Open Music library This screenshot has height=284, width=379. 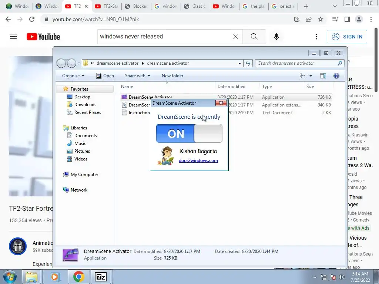(x=80, y=143)
